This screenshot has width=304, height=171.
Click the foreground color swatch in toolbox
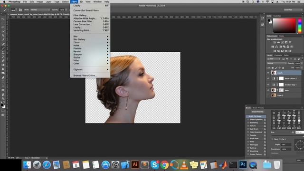click(2, 105)
